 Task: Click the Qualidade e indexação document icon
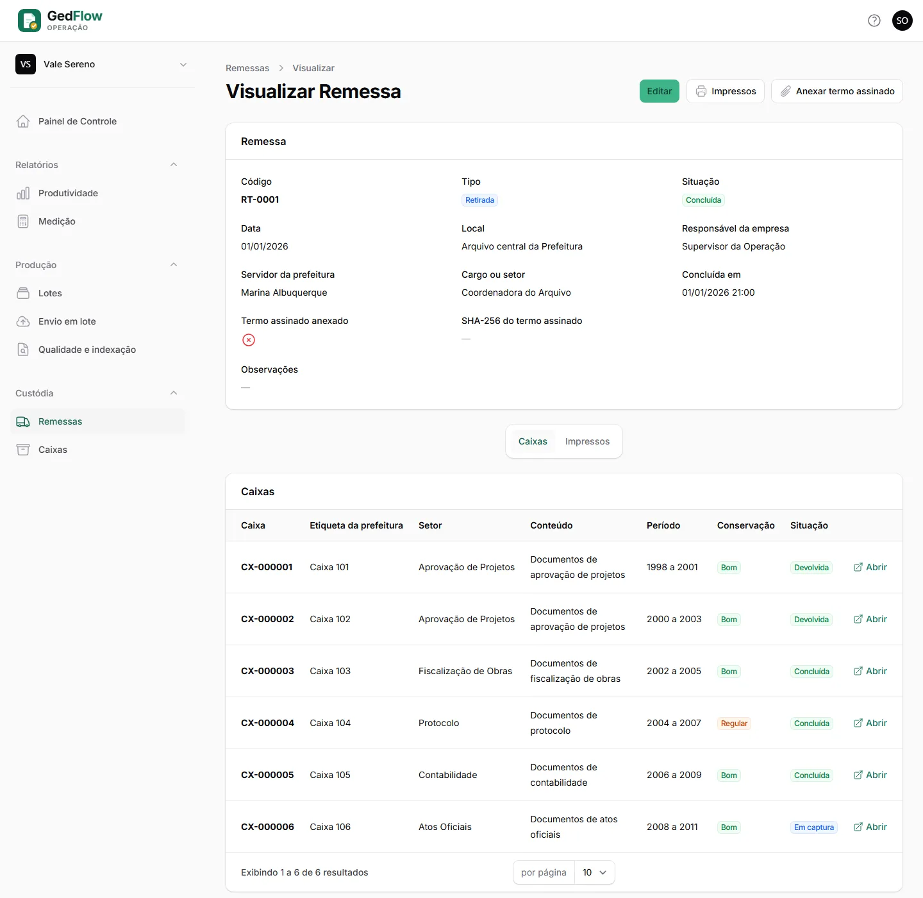23,350
